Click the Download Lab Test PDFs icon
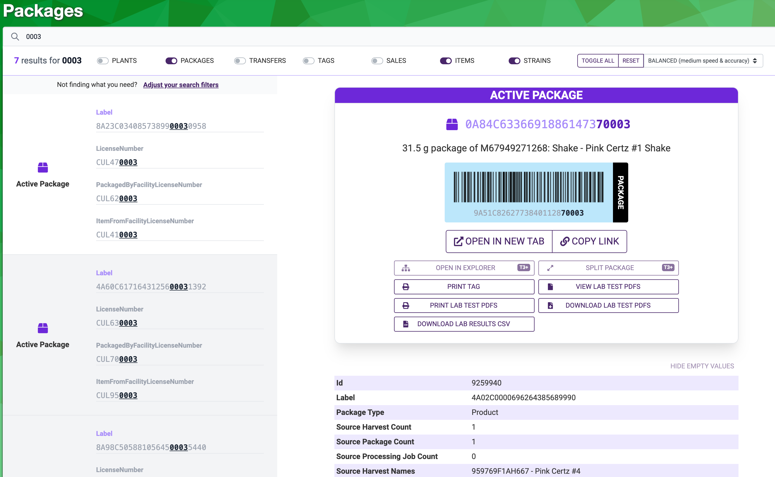This screenshot has width=775, height=477. [x=550, y=305]
